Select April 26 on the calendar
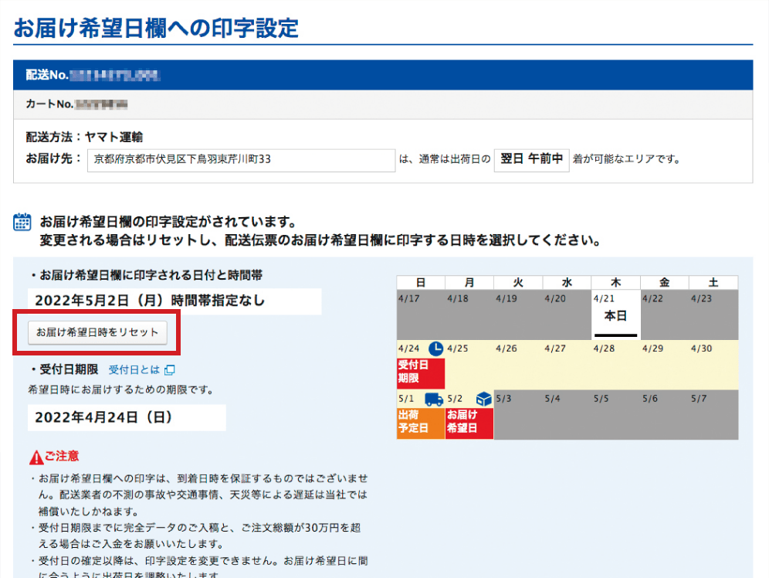 point(518,365)
